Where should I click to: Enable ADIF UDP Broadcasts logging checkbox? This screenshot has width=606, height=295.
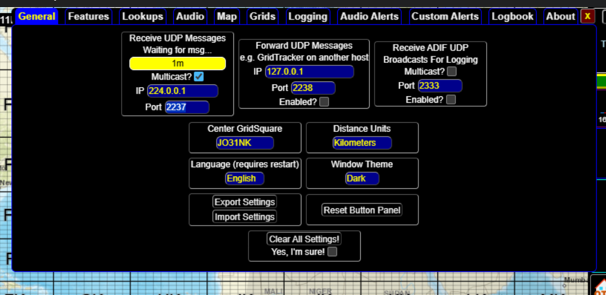[451, 100]
